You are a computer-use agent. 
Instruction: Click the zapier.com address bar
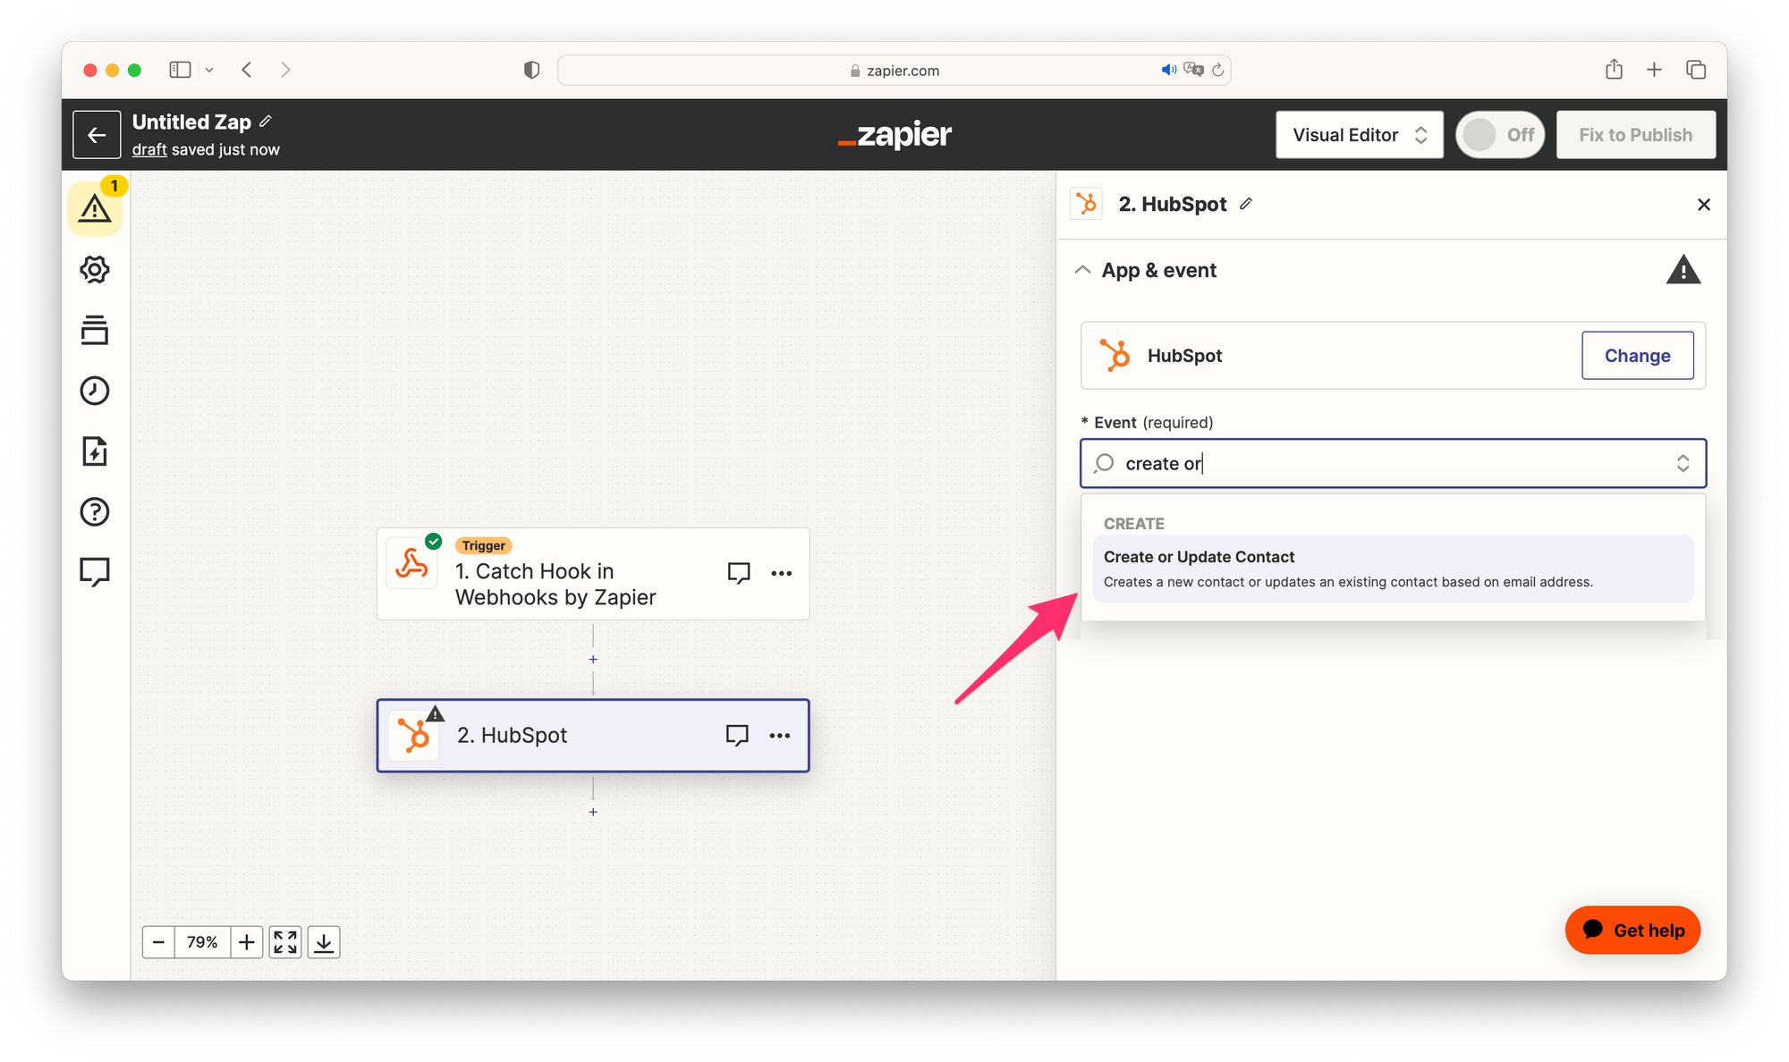tap(894, 70)
